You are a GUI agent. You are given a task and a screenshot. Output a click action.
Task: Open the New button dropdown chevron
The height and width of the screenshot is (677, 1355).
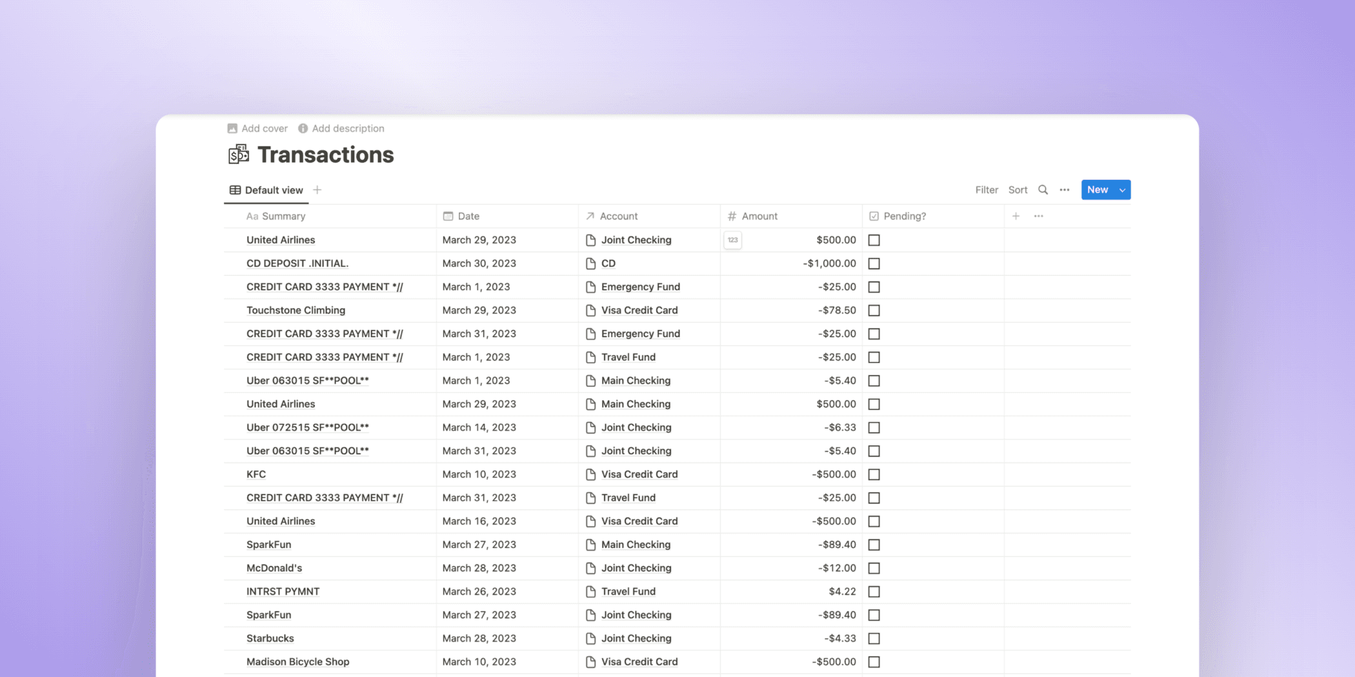pyautogui.click(x=1121, y=190)
